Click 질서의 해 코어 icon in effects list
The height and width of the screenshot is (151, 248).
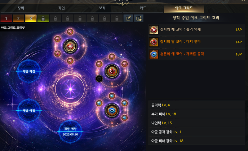tap(154, 30)
